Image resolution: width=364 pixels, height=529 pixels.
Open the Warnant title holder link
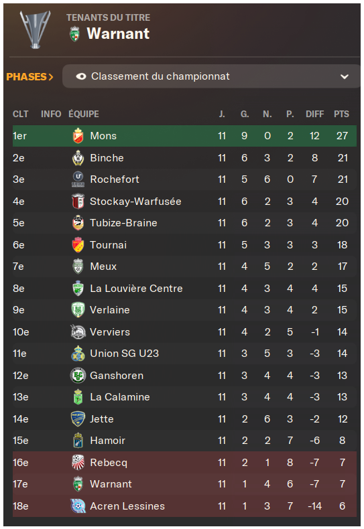pyautogui.click(x=118, y=33)
